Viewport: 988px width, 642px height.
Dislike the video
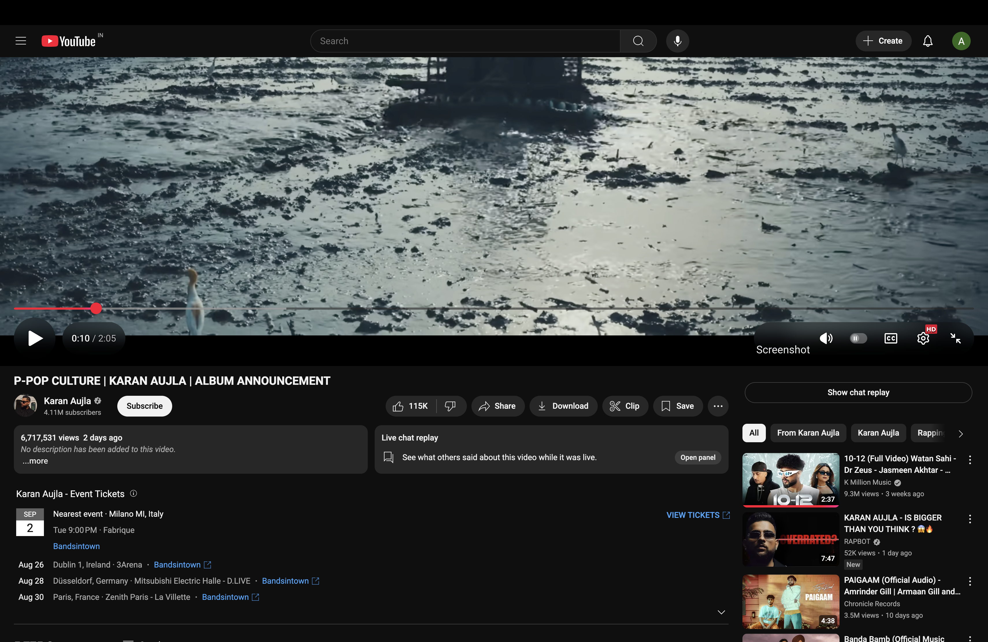click(x=450, y=406)
